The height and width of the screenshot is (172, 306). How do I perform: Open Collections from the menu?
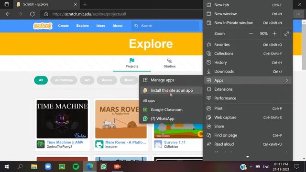pyautogui.click(x=248, y=54)
